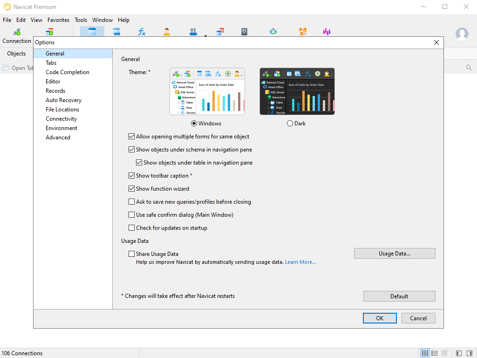Click the search magnifier icon
Viewport: 477px width, 358px height.
469,68
